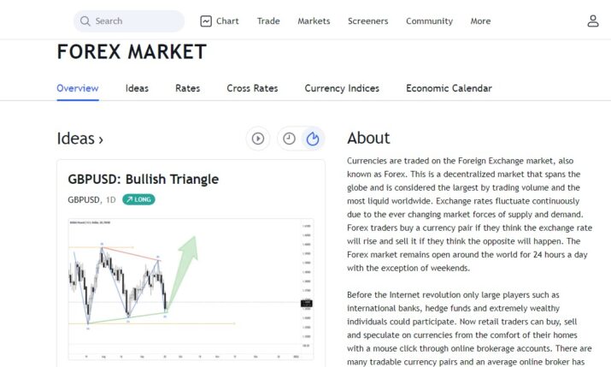Open the Currency Indices tab
Screen dimensions: 611x367
tap(342, 88)
